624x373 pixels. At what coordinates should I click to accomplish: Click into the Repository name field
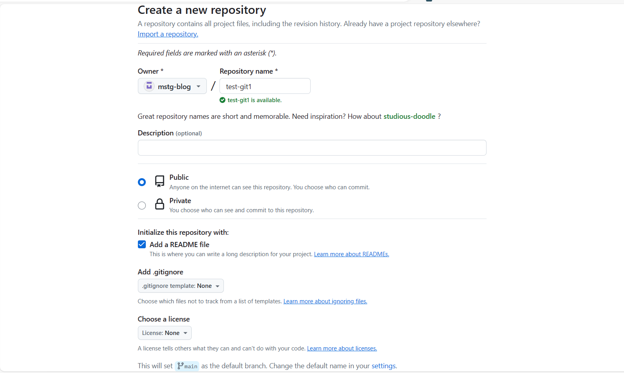[265, 86]
